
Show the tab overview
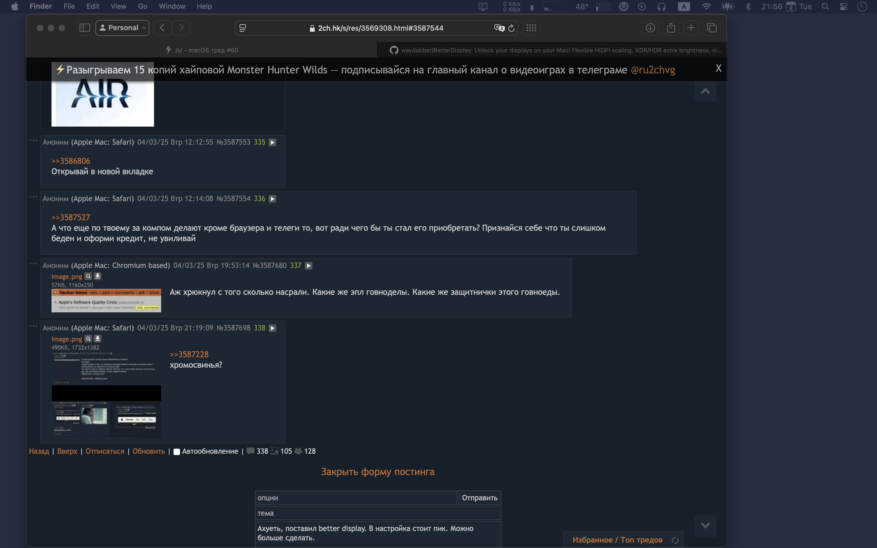pyautogui.click(x=712, y=28)
